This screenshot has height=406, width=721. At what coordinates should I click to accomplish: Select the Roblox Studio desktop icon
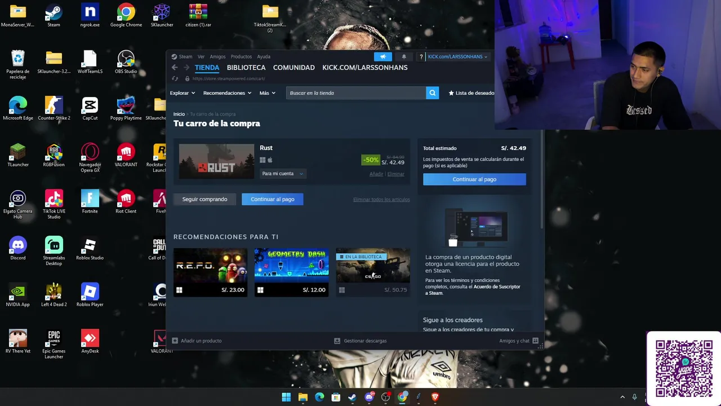[x=90, y=248]
